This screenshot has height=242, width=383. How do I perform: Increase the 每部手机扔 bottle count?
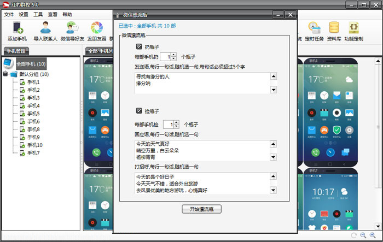point(173,55)
